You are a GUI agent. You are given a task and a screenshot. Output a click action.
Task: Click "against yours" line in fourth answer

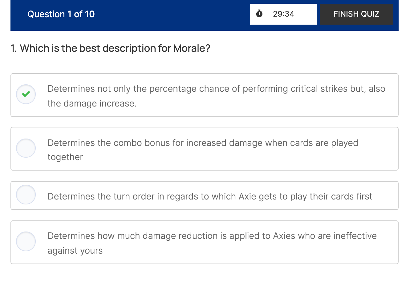(x=75, y=251)
